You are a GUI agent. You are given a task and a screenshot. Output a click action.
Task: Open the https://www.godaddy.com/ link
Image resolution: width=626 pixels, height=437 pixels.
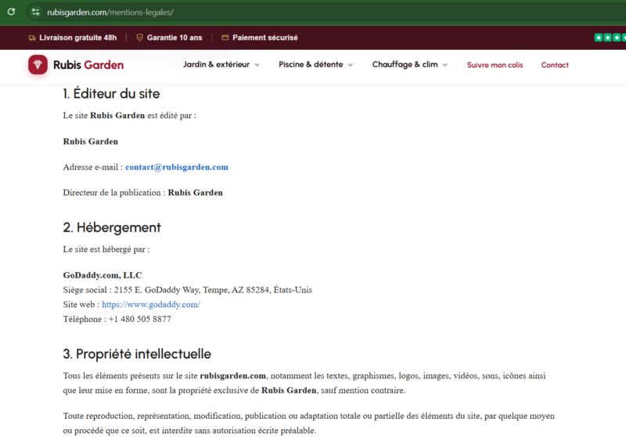[x=151, y=305]
